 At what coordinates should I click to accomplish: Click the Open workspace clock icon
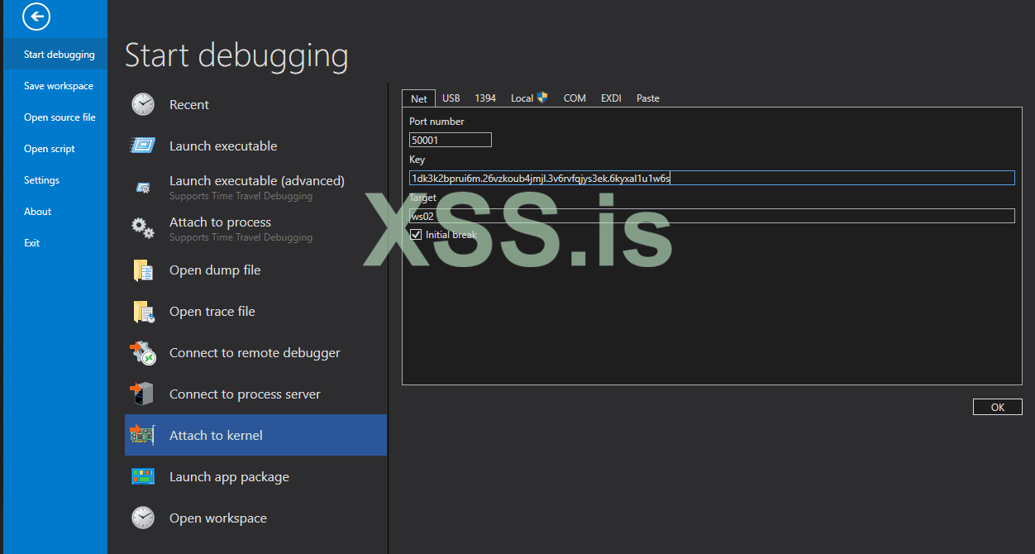pyautogui.click(x=143, y=518)
